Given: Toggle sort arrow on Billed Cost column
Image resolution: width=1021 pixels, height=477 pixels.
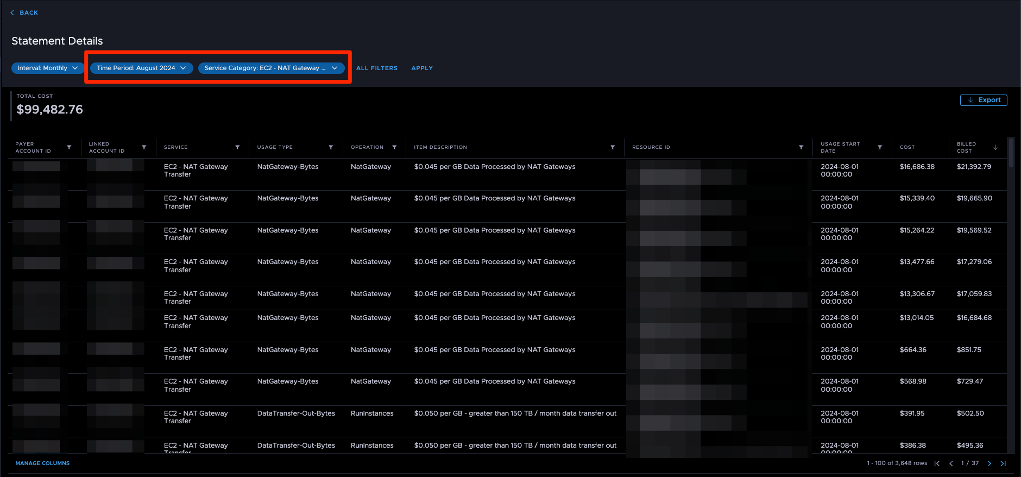Looking at the screenshot, I should 995,147.
